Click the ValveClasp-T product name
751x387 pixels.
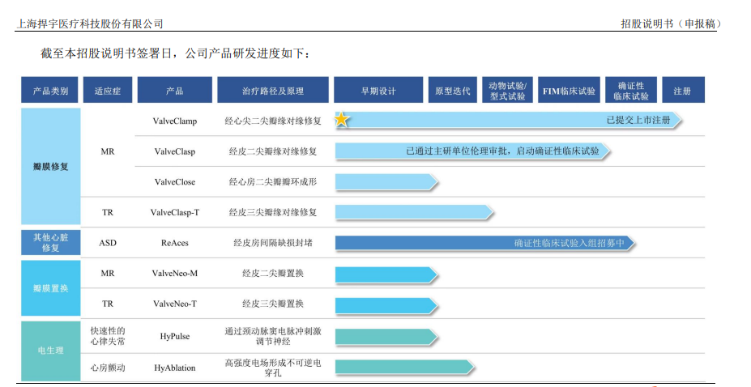pos(174,212)
